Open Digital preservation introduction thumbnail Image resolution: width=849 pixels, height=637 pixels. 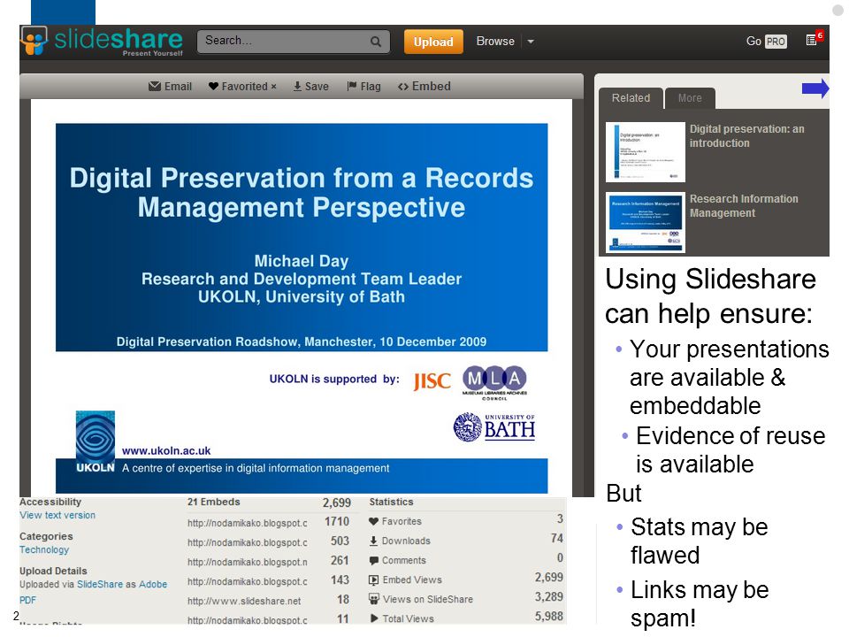pos(646,152)
